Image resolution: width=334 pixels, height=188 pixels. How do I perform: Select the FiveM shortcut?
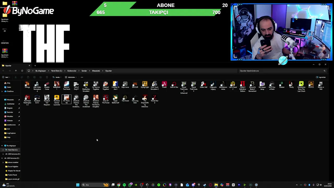(x=164, y=85)
